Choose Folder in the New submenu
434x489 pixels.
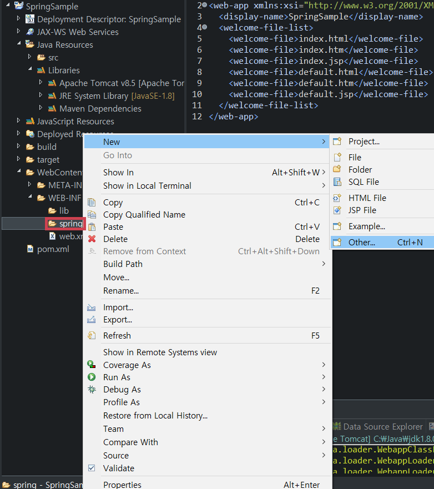click(x=382, y=170)
